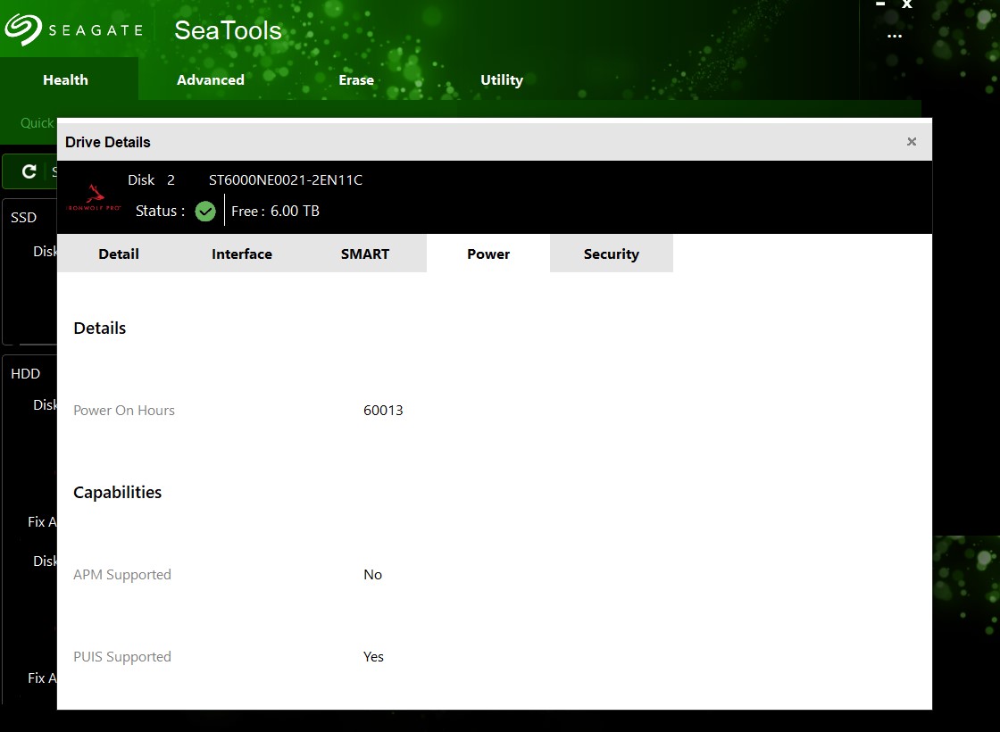Minimize the SeaTools window
Image resolution: width=1000 pixels, height=732 pixels.
pos(880,4)
